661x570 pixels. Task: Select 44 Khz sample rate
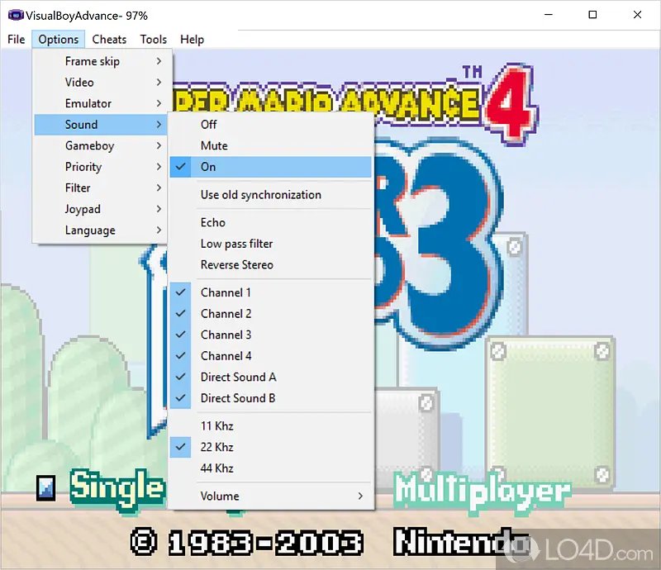(216, 468)
